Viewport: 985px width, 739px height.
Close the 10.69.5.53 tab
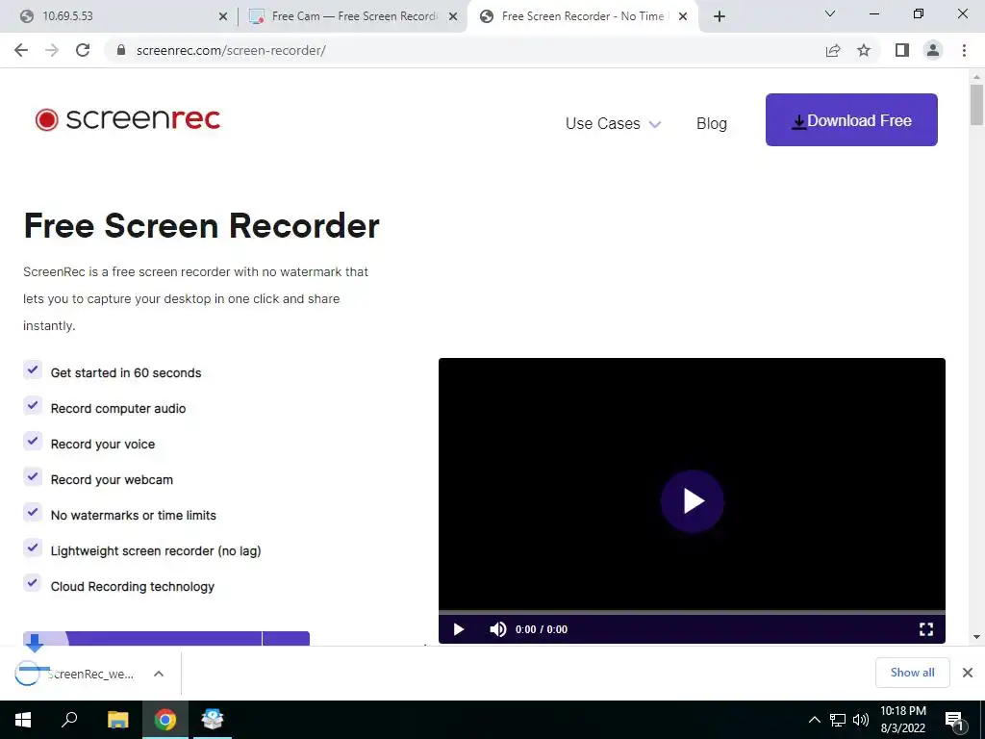point(222,17)
